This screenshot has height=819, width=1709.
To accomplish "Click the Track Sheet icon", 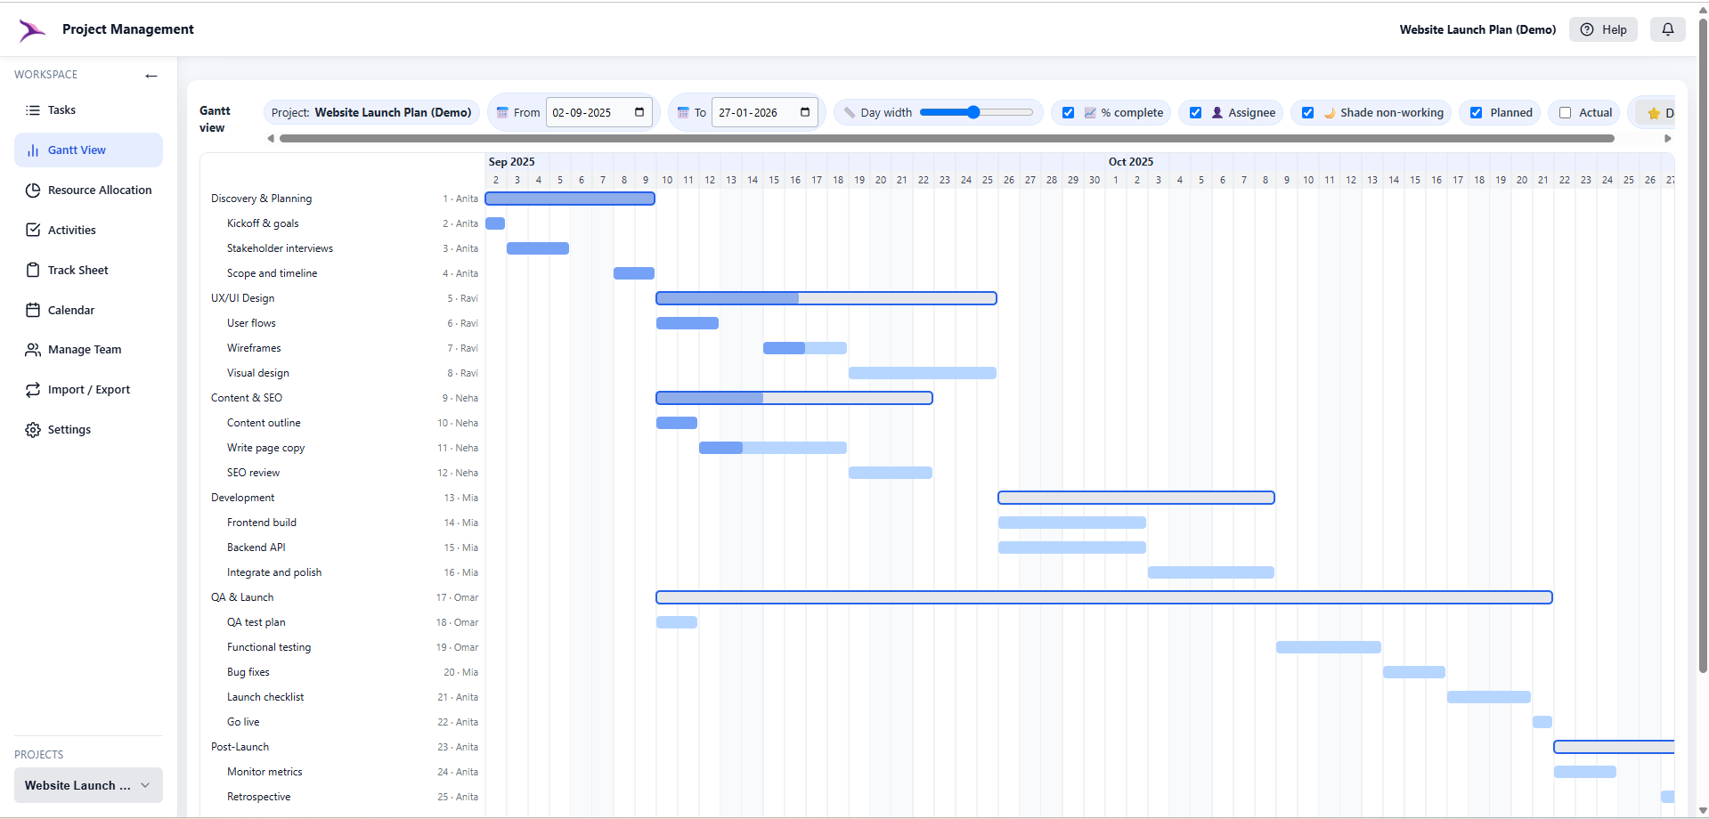I will [x=33, y=269].
